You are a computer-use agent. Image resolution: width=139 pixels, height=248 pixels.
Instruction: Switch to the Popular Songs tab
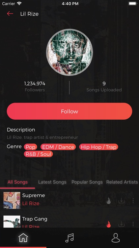click(87, 182)
